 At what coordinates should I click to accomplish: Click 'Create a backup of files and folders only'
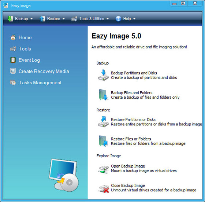point(145,98)
